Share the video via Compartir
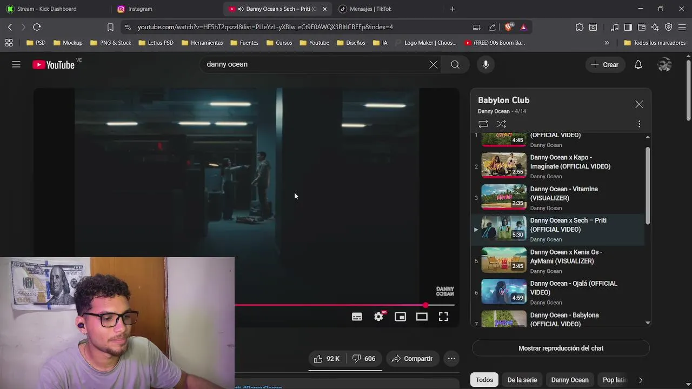 pyautogui.click(x=412, y=359)
